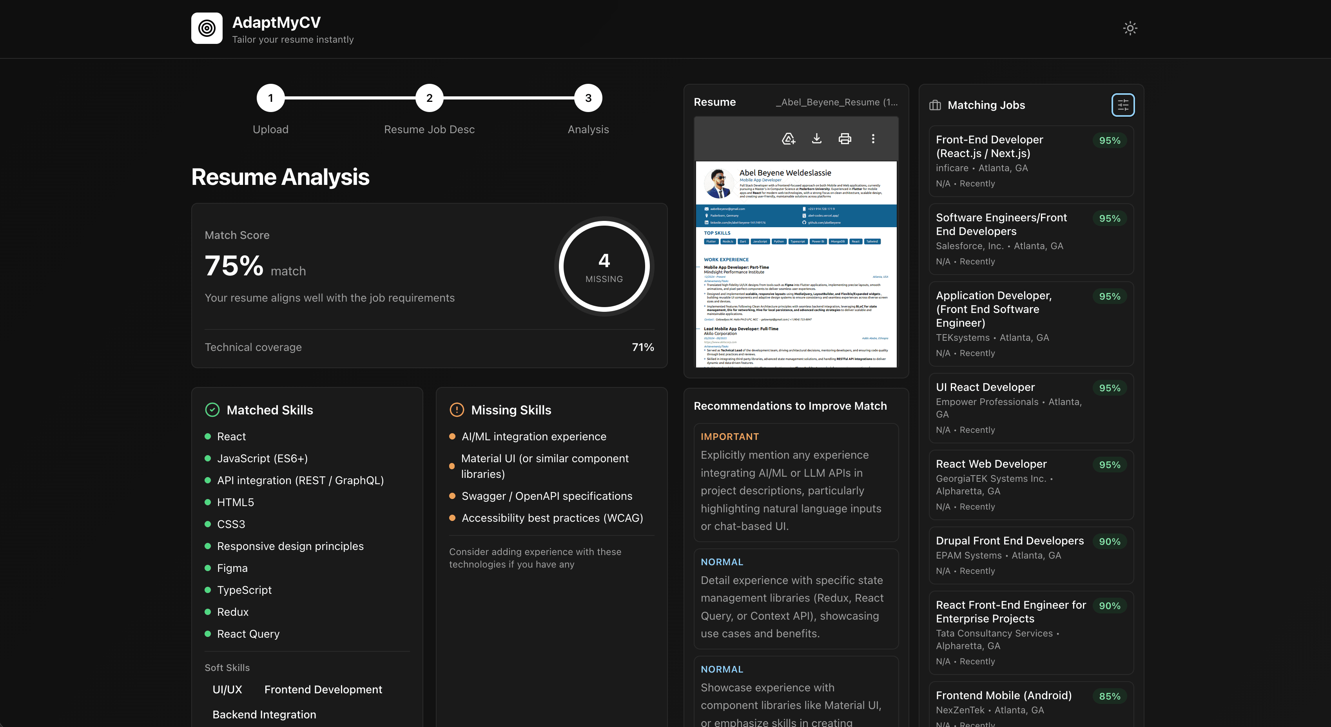Click the 4 MISSING circular progress indicator
Viewport: 1331px width, 727px height.
(604, 266)
